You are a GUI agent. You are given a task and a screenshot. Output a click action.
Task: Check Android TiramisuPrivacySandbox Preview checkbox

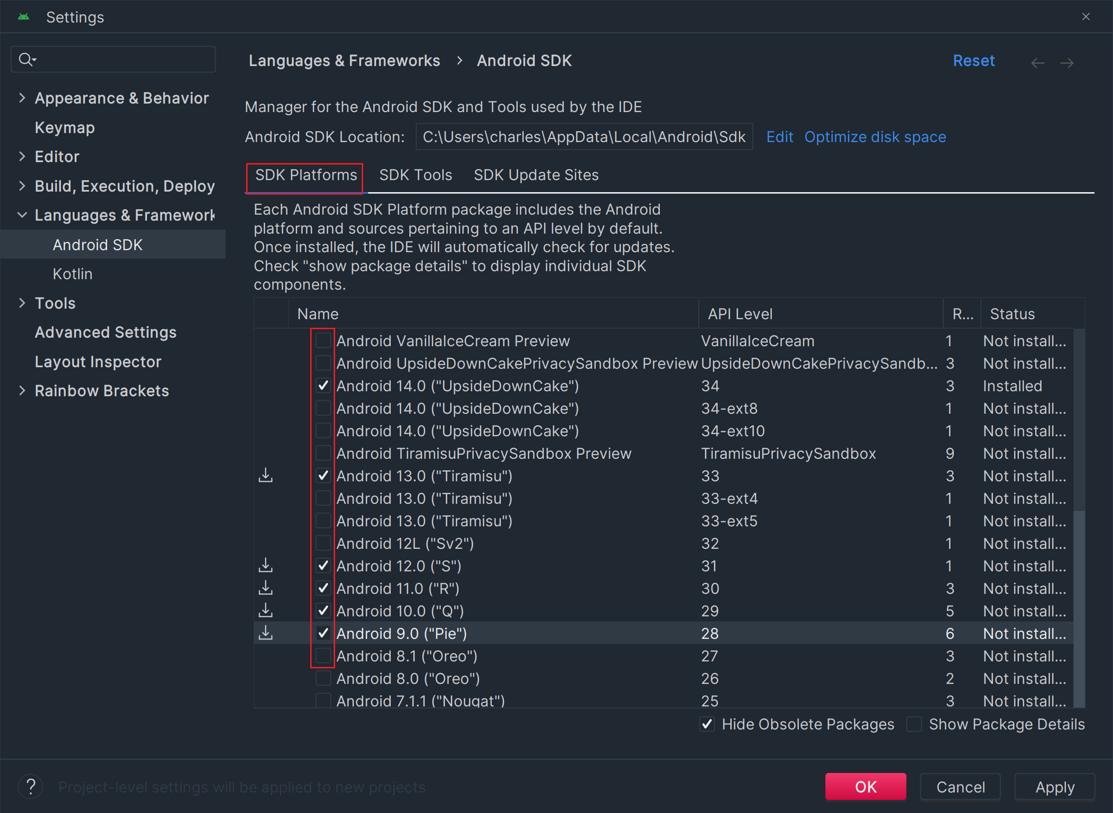pos(323,453)
